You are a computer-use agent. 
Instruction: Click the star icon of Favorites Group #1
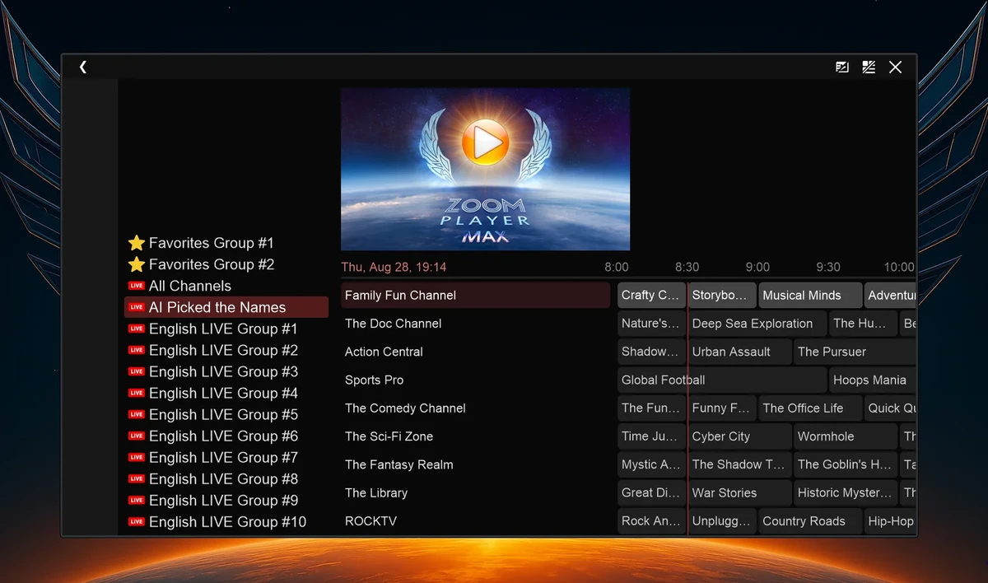pos(137,243)
